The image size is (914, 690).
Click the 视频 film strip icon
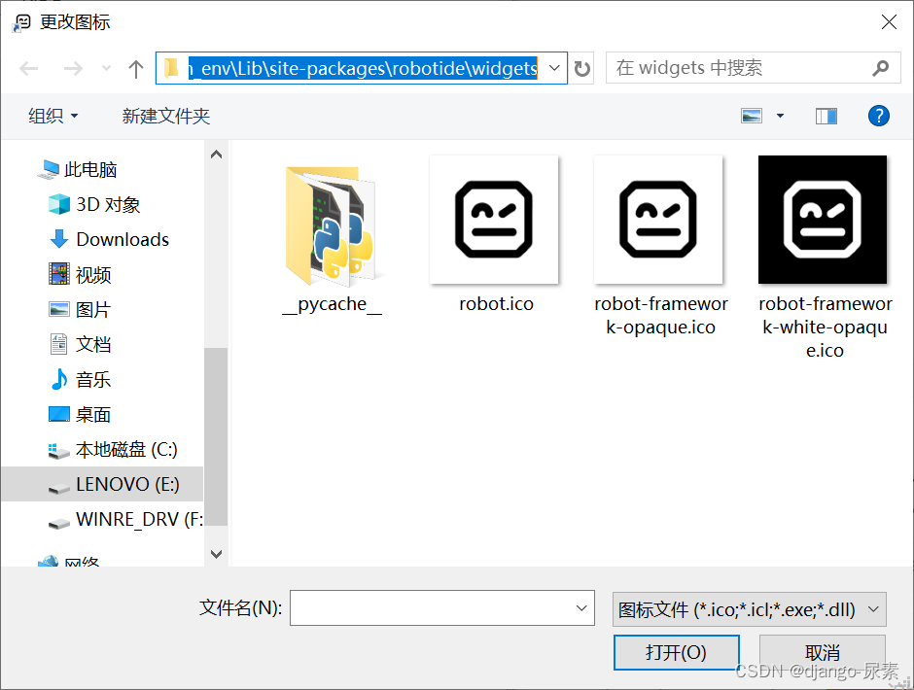point(59,274)
